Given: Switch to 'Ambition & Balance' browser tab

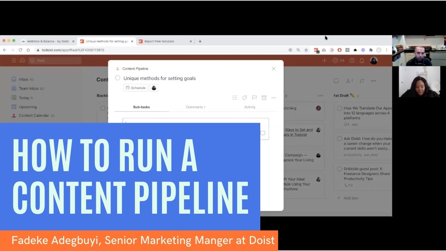Looking at the screenshot, I should 48,41.
